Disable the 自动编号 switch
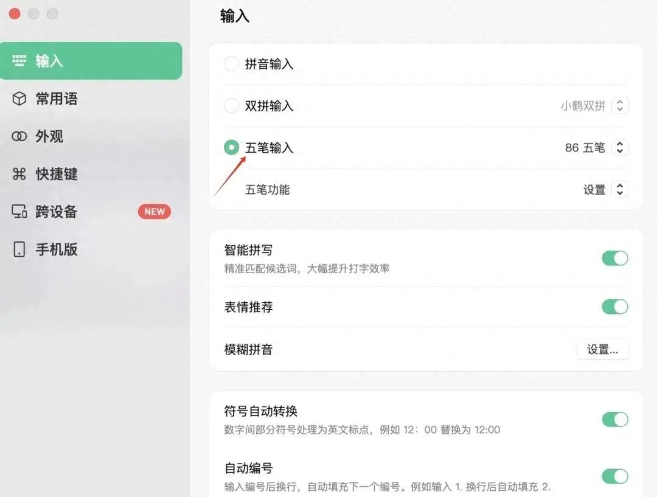Viewport: 657px width, 497px height. (615, 476)
